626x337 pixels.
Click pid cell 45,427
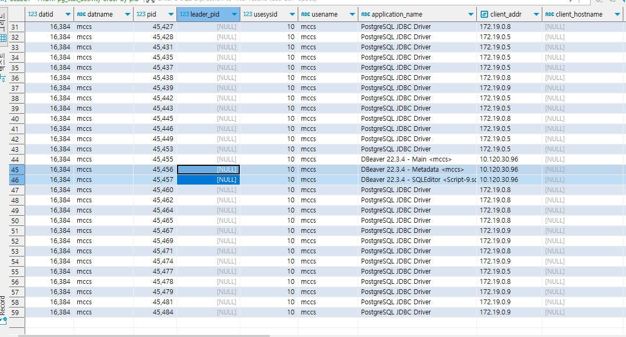(x=155, y=27)
